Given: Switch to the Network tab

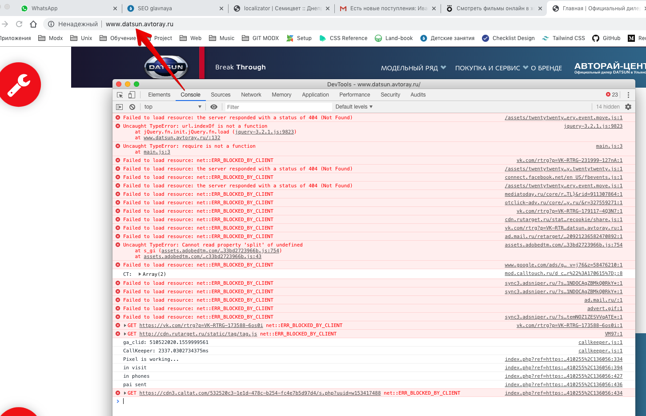Looking at the screenshot, I should [x=251, y=95].
